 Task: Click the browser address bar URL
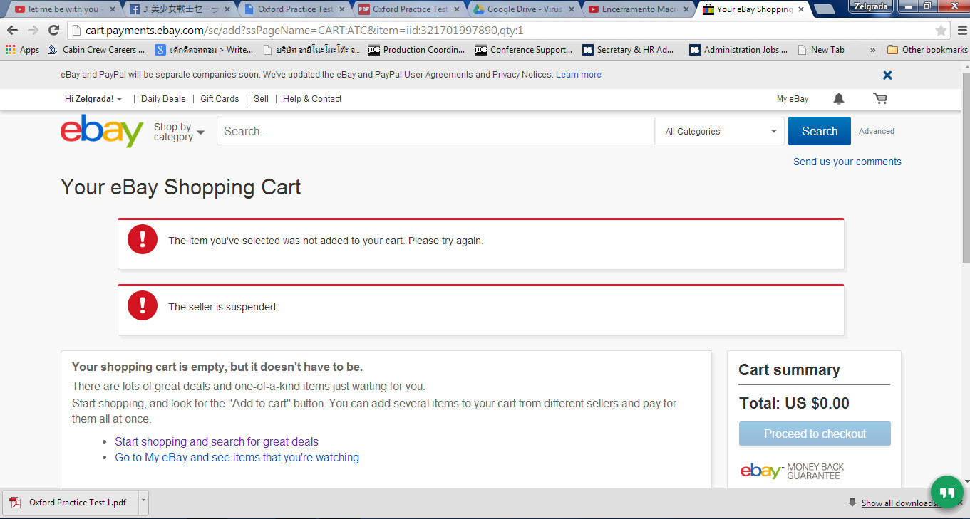point(304,31)
